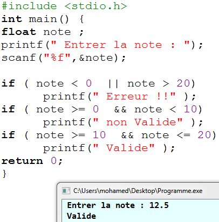The width and height of the screenshot is (219, 222).
Task: Click the line 'if ( note >= 10 && note <= 20)'
Action: 109,135
